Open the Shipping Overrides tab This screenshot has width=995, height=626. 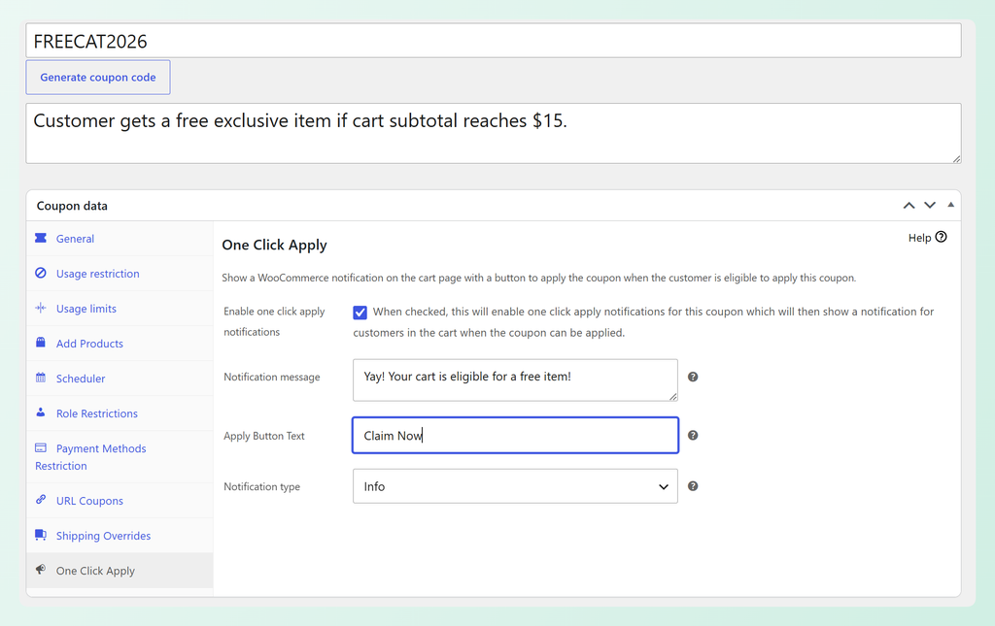point(120,536)
